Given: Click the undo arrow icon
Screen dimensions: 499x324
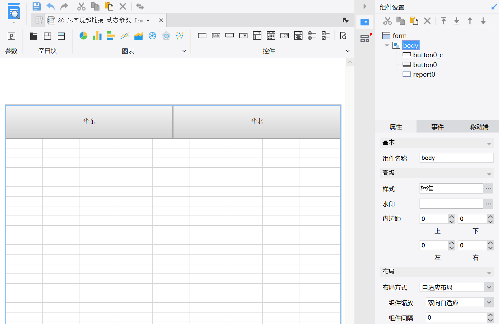Looking at the screenshot, I should (x=50, y=6).
